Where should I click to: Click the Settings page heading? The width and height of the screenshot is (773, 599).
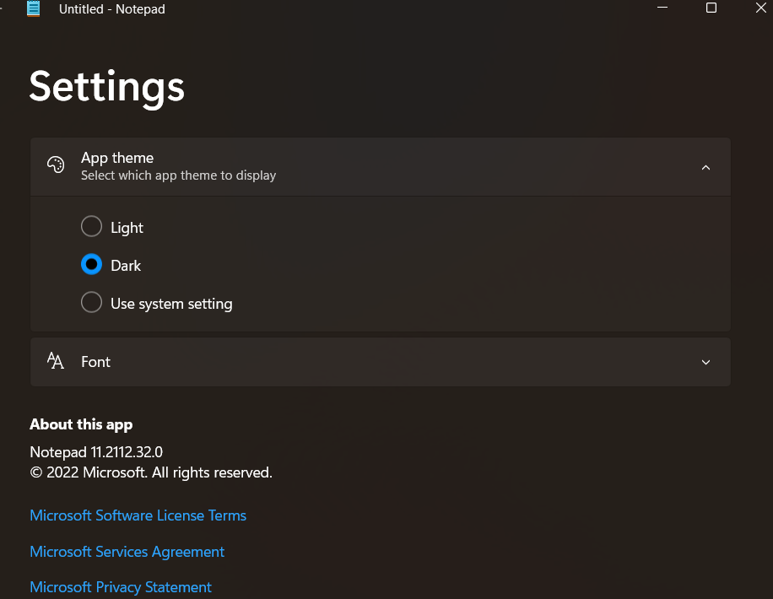click(106, 87)
